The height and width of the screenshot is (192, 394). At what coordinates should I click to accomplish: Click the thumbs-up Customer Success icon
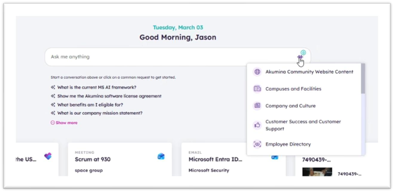pyautogui.click(x=257, y=125)
